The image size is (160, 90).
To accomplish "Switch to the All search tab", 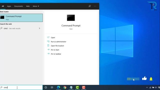I will coord(3,6).
